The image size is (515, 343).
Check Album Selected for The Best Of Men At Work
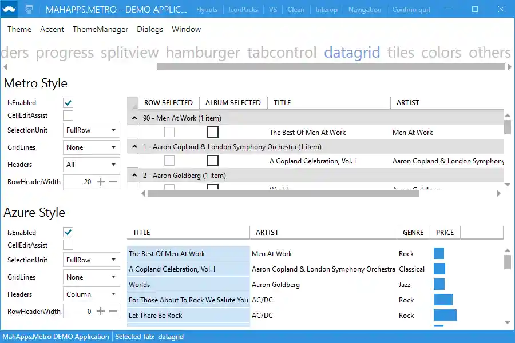(213, 132)
